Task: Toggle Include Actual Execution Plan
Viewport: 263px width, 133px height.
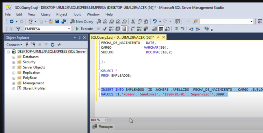Action: 133,29
